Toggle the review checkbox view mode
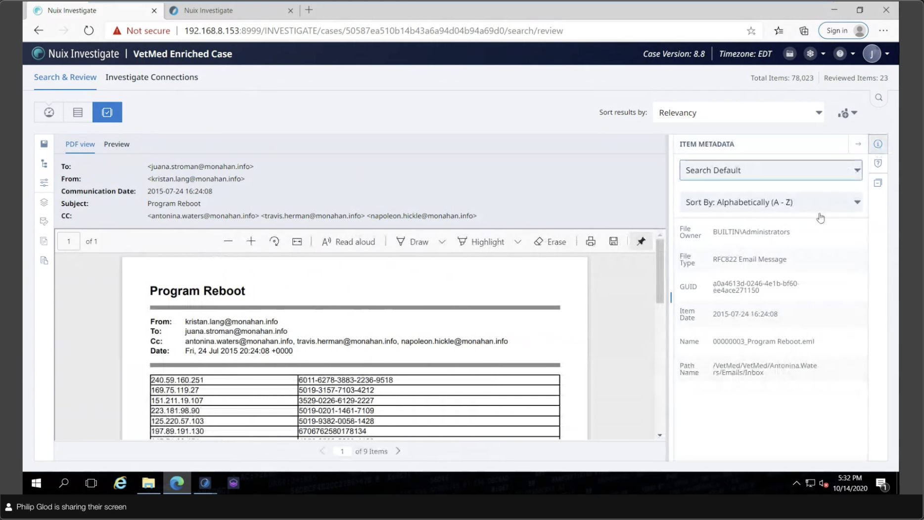The image size is (924, 520). (107, 112)
